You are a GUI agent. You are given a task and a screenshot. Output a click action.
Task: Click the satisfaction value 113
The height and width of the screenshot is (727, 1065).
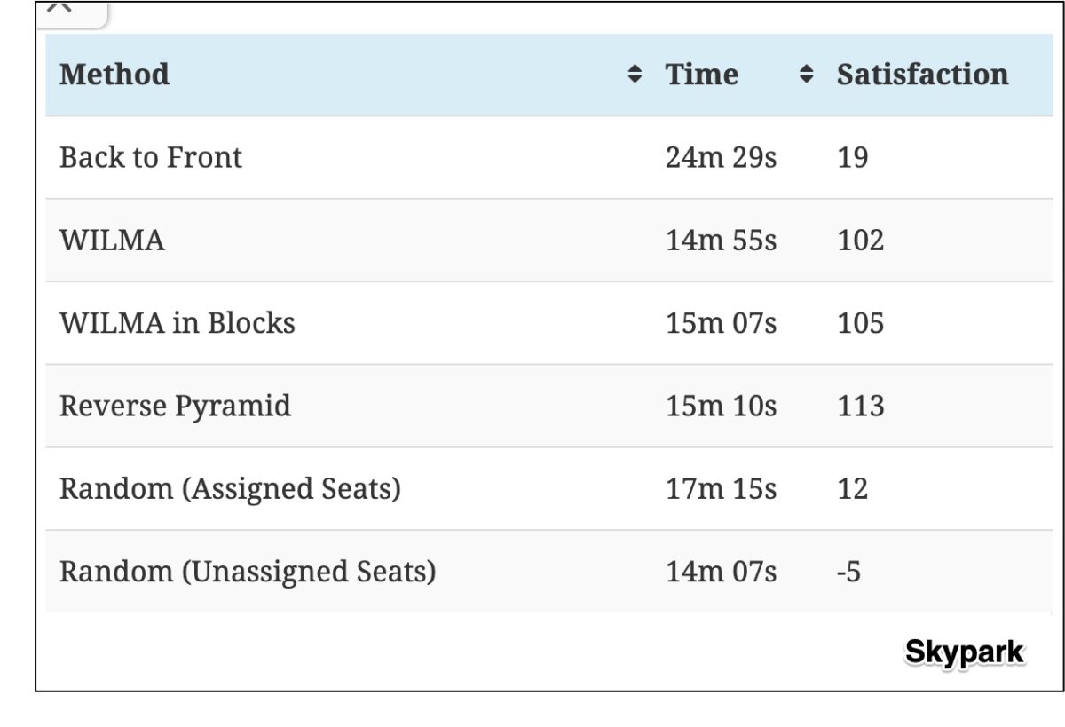point(861,407)
